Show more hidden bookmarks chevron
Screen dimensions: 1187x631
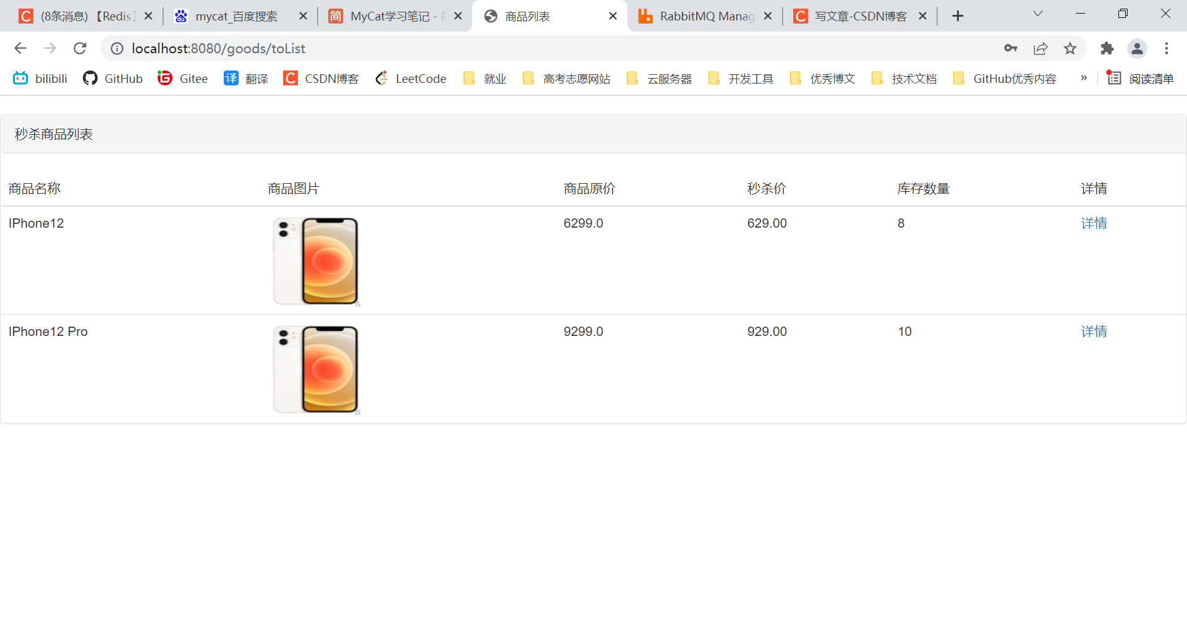coord(1084,78)
